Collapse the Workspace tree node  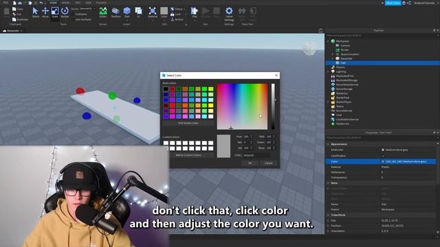coord(328,41)
